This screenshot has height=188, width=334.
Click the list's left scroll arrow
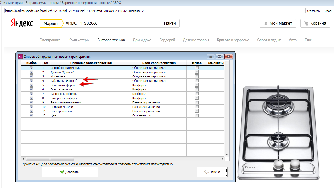coord(23,159)
